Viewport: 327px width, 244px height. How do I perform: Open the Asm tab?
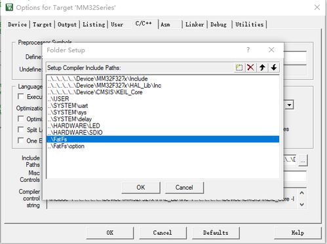pyautogui.click(x=165, y=24)
